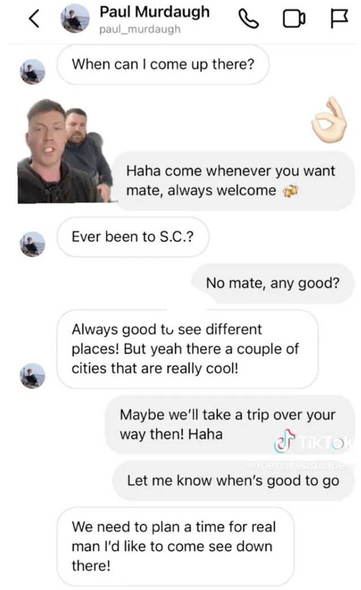Tap avatar beside 'cities that are really cool' message
The height and width of the screenshot is (590, 361).
click(x=32, y=375)
